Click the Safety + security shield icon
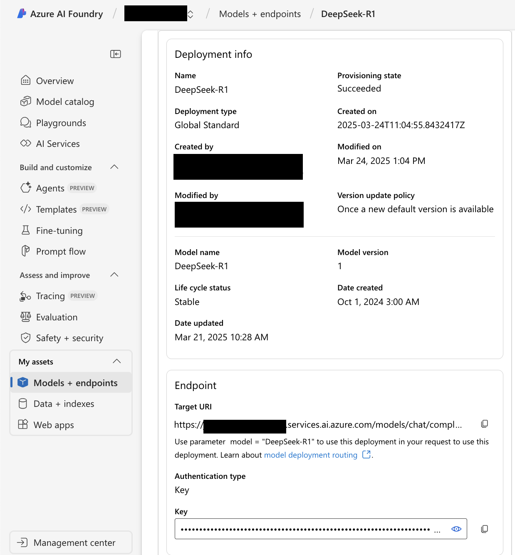Viewport: 515px width, 555px height. click(x=26, y=338)
